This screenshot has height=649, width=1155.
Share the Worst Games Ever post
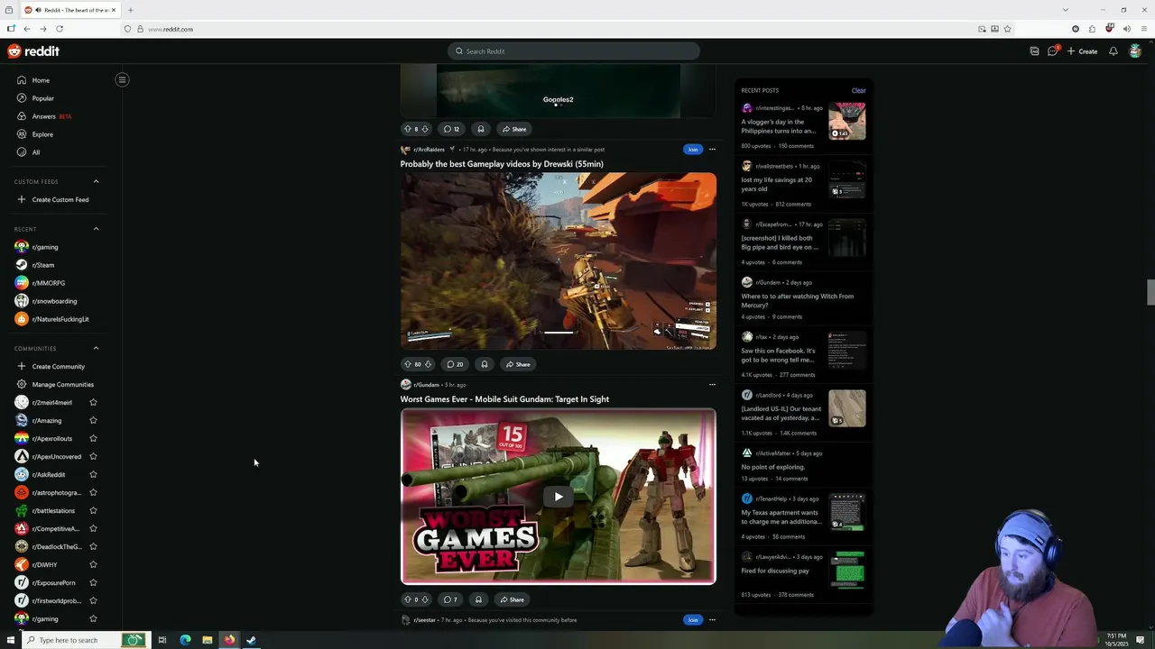(x=512, y=599)
